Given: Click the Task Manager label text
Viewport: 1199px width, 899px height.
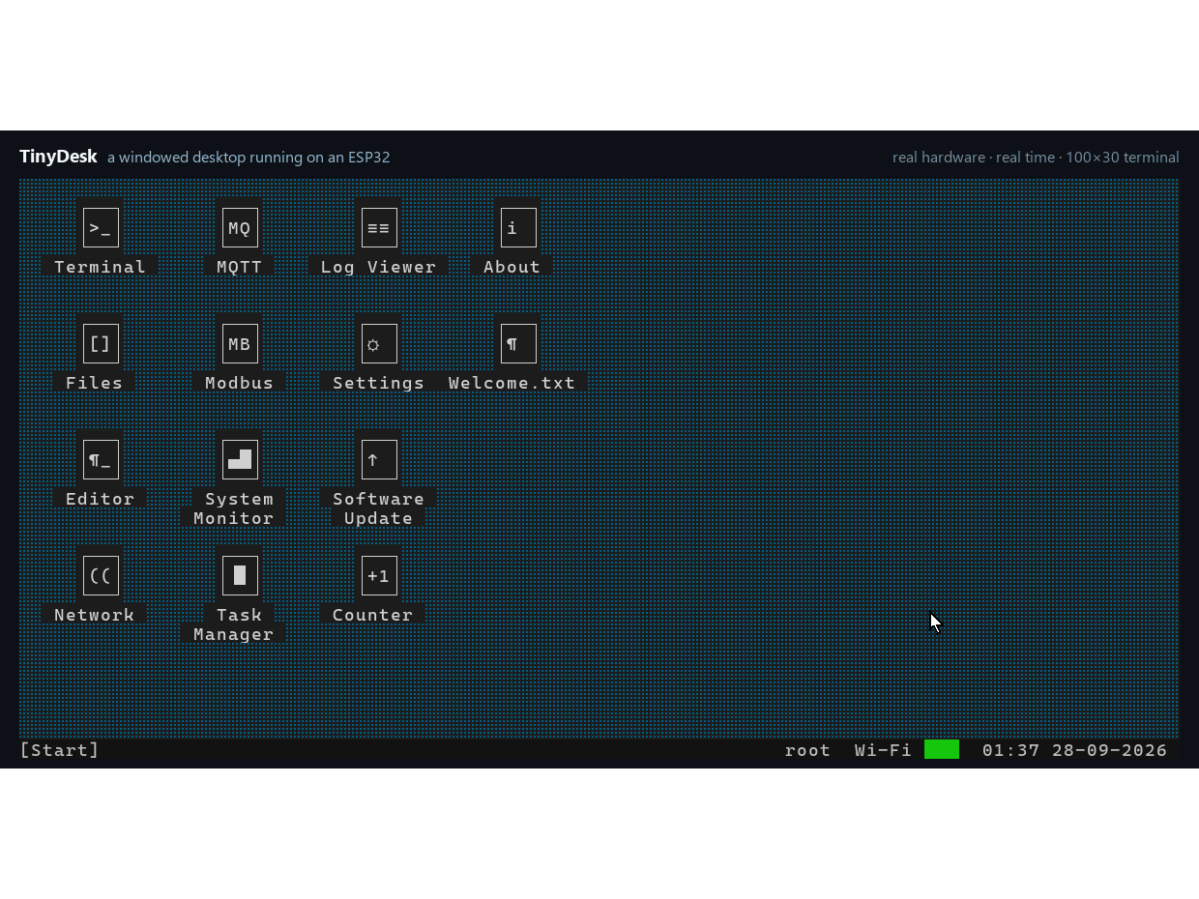Looking at the screenshot, I should (234, 624).
